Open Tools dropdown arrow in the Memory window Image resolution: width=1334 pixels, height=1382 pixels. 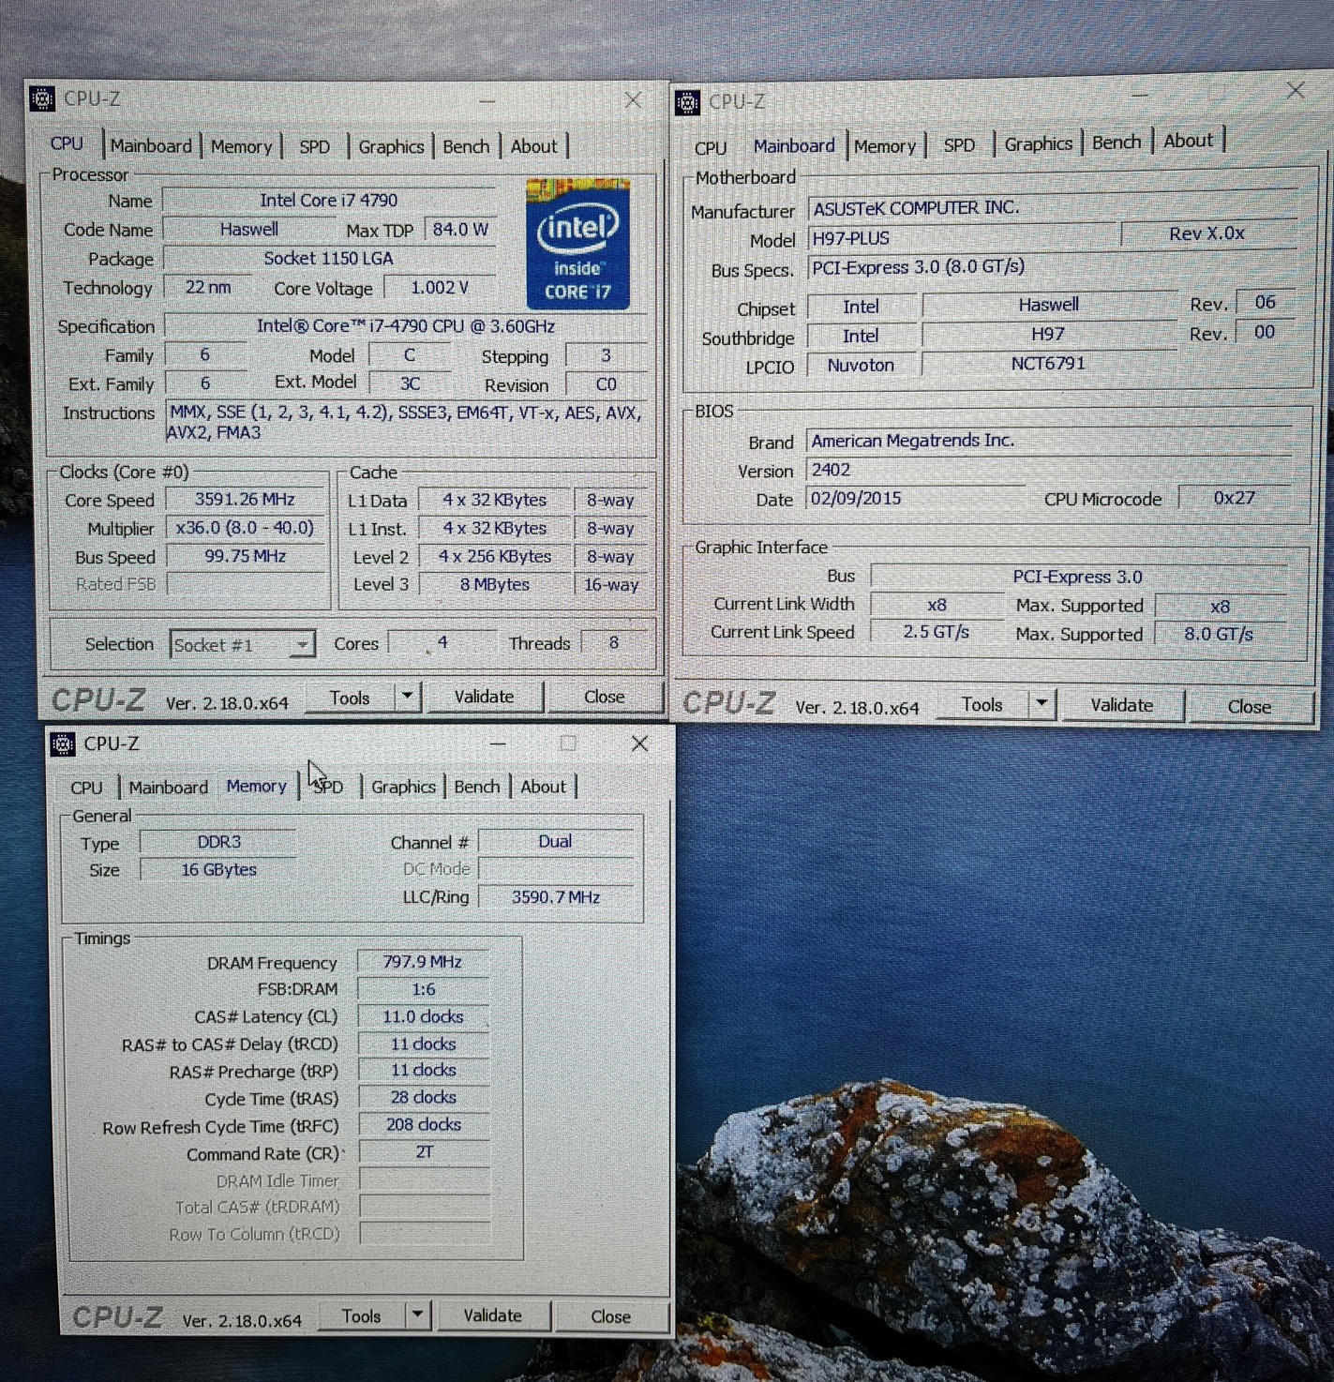(x=417, y=1315)
